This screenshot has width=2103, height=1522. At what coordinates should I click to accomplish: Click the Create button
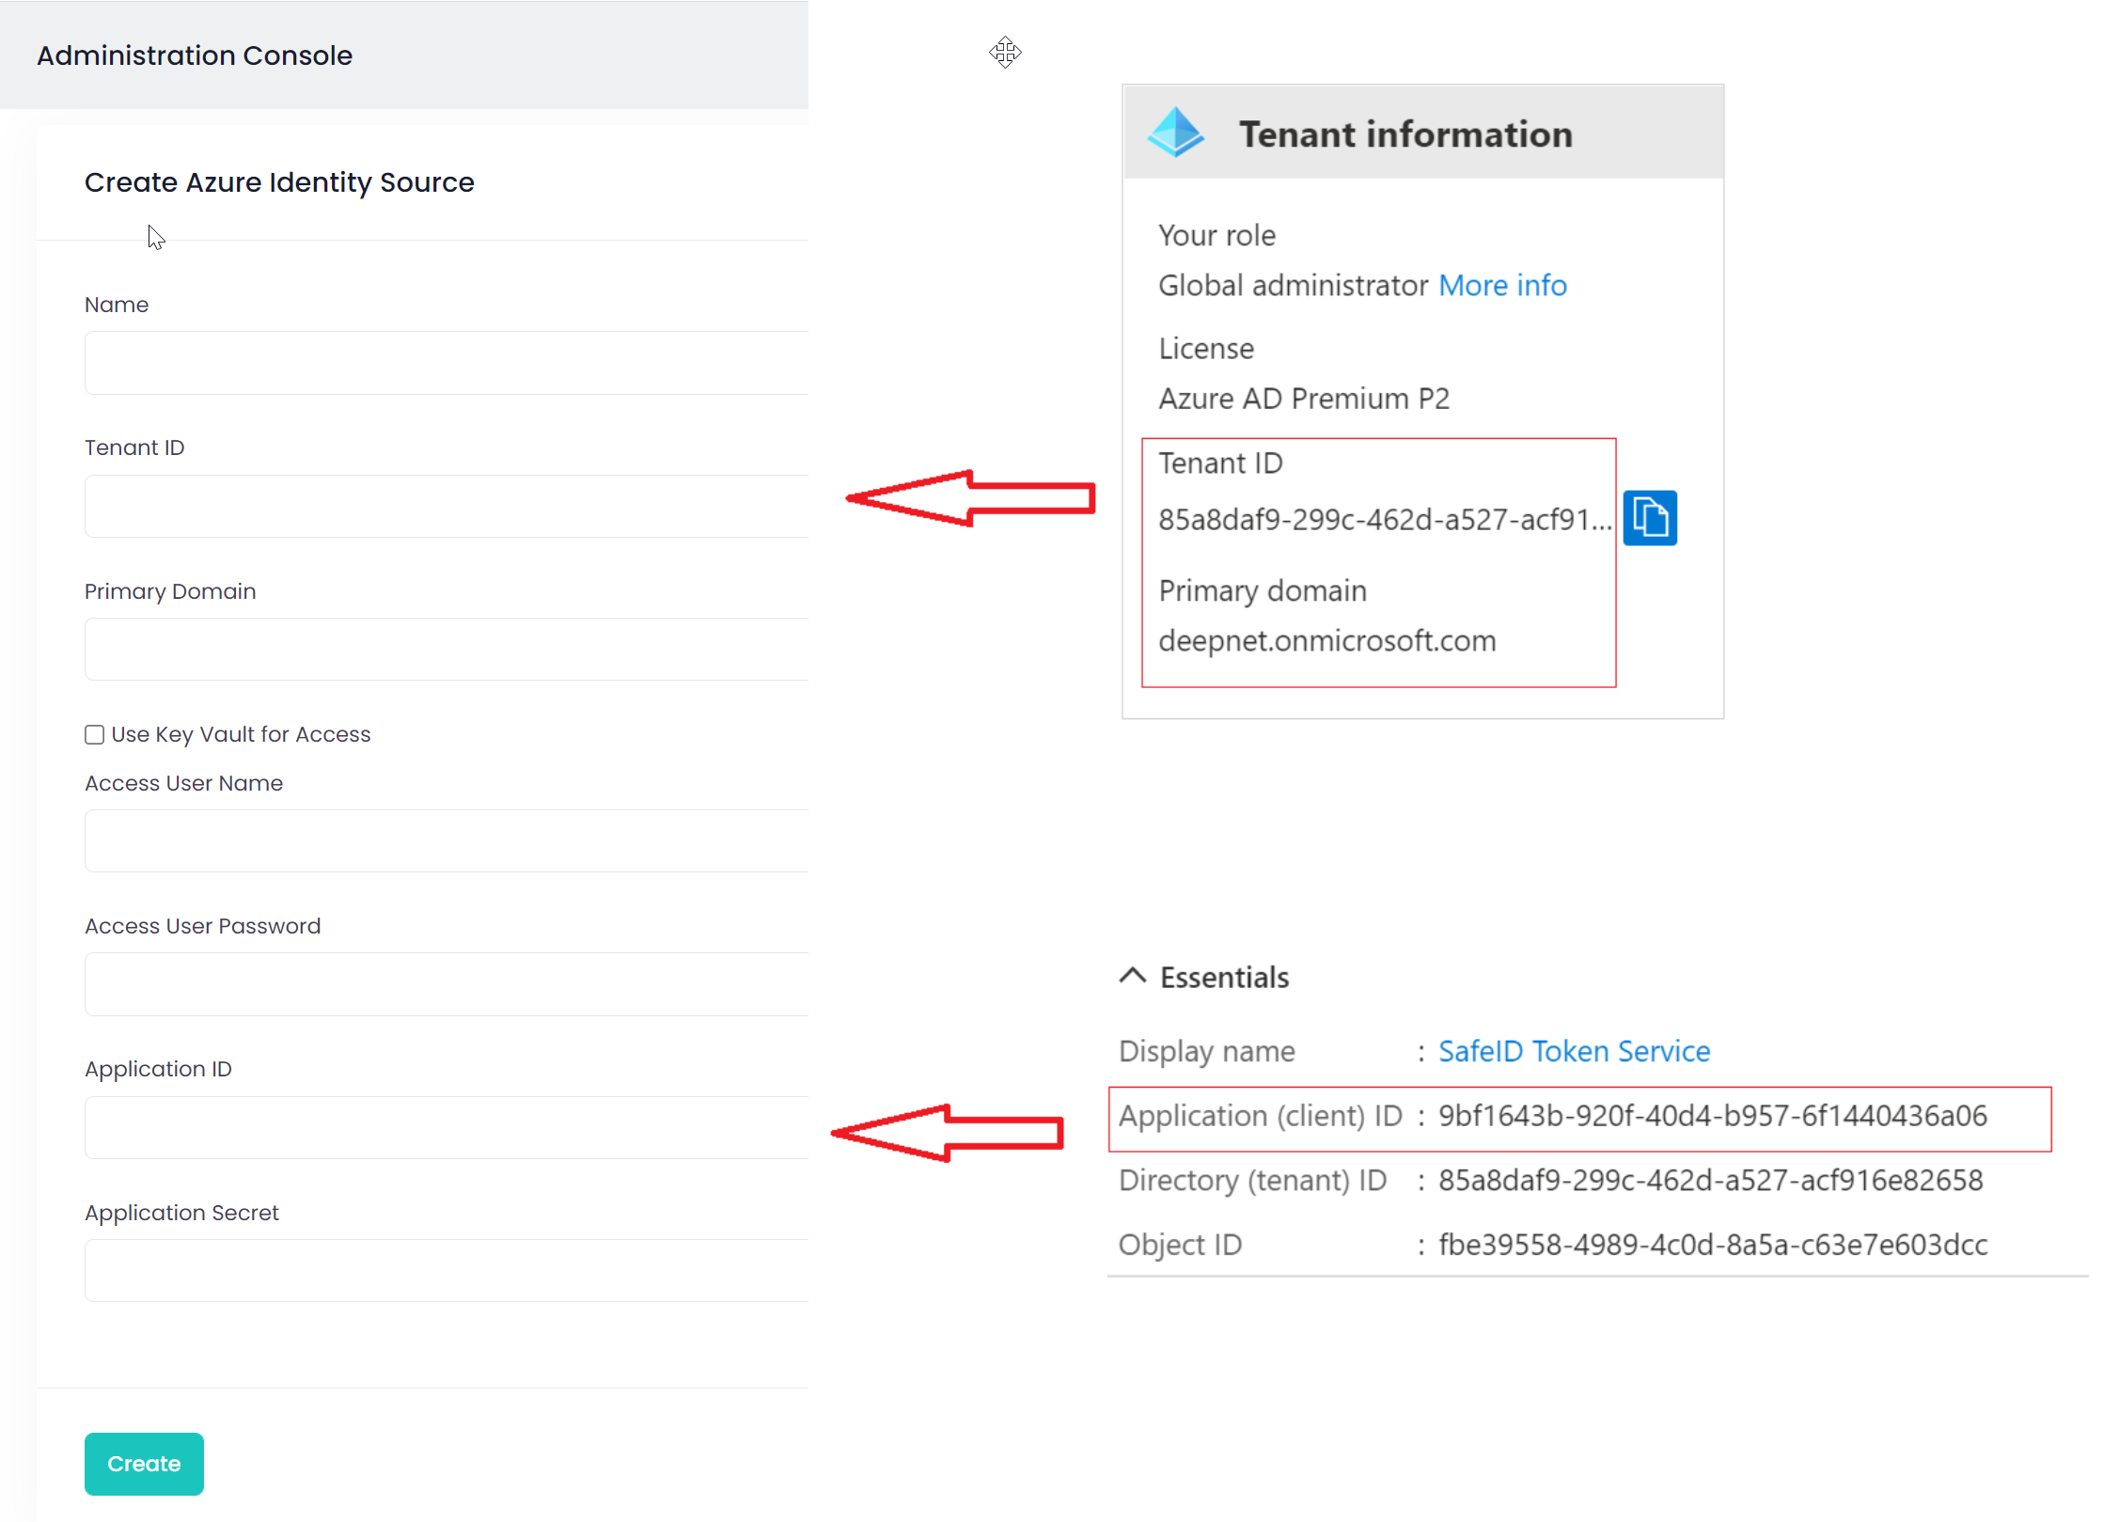144,1463
